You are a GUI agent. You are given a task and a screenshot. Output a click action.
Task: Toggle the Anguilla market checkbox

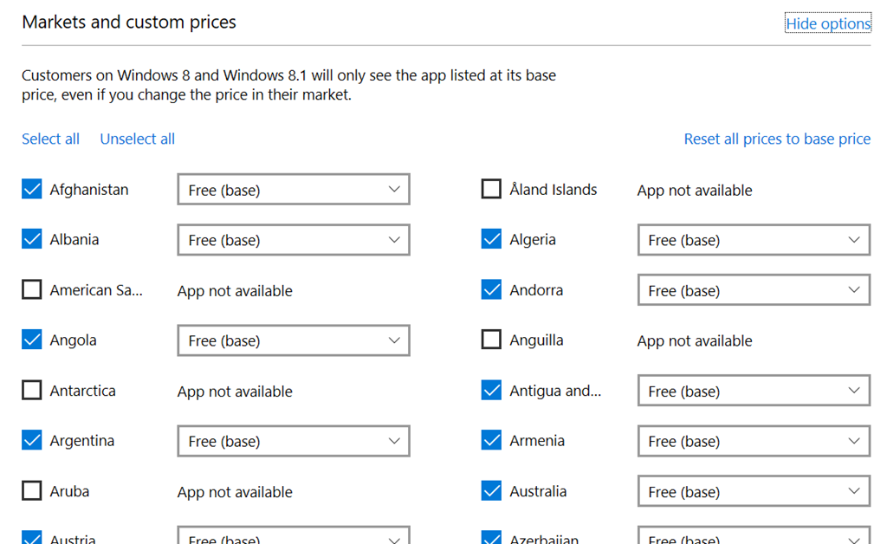tap(491, 340)
